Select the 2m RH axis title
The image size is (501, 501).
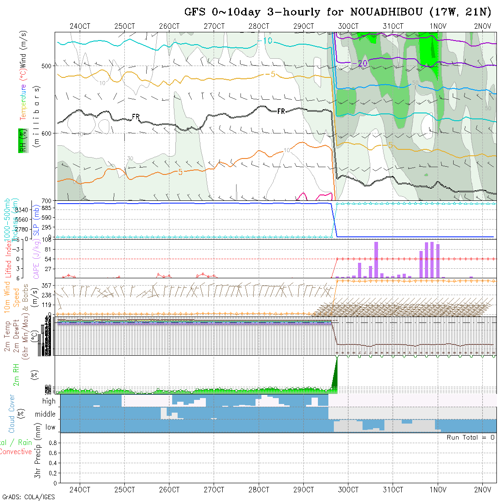pyautogui.click(x=16, y=374)
